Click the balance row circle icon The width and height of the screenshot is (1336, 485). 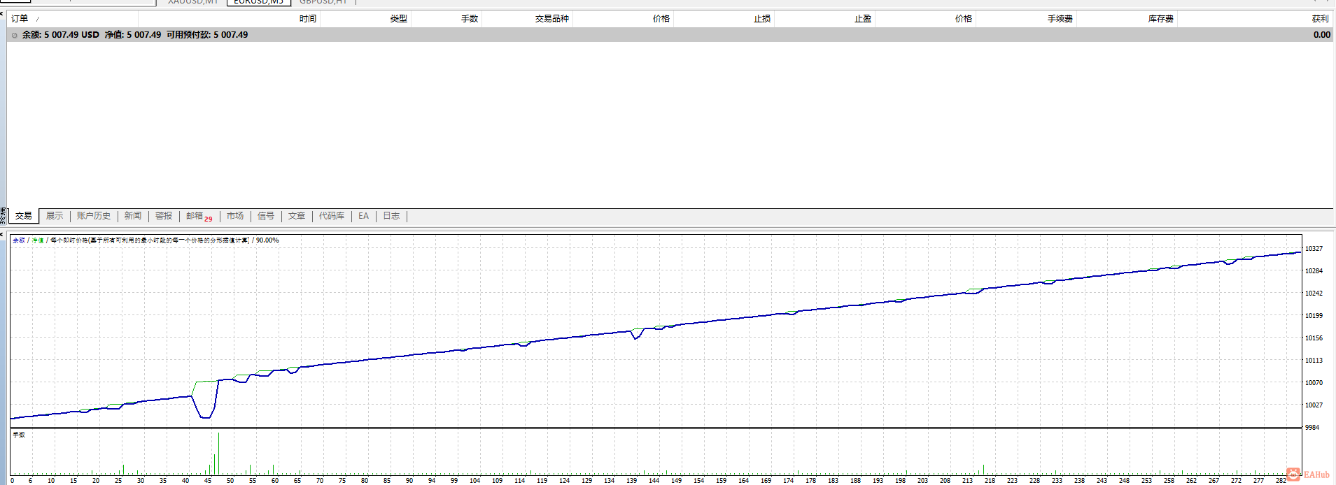tap(14, 35)
